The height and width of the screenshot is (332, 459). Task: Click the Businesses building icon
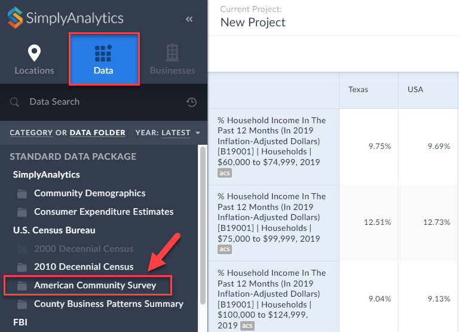tap(172, 53)
